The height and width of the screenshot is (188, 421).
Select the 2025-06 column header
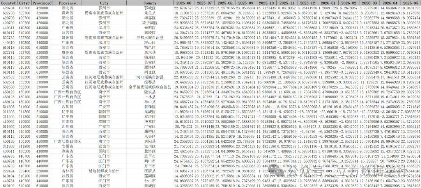[184, 3]
